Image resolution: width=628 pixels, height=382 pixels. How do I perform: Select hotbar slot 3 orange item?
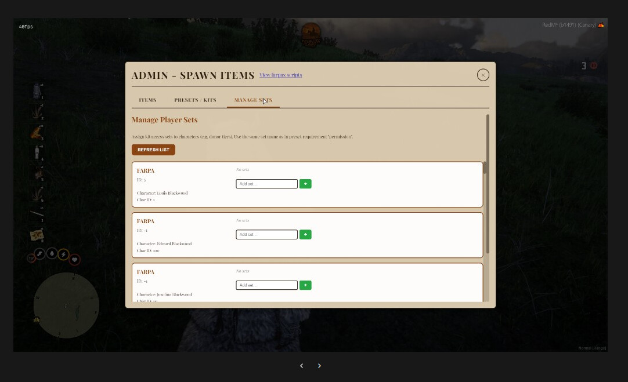pyautogui.click(x=37, y=132)
